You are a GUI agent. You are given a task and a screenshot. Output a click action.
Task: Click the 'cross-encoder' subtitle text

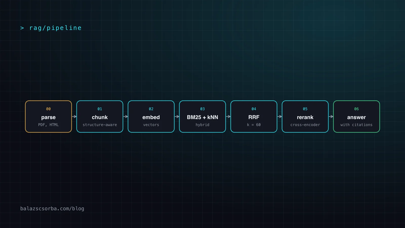[x=305, y=125]
